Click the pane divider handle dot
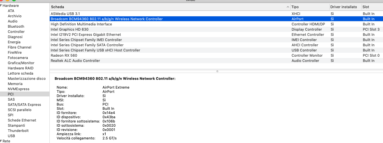Viewport: 383px width, 143px height. pyautogui.click(x=217, y=71)
